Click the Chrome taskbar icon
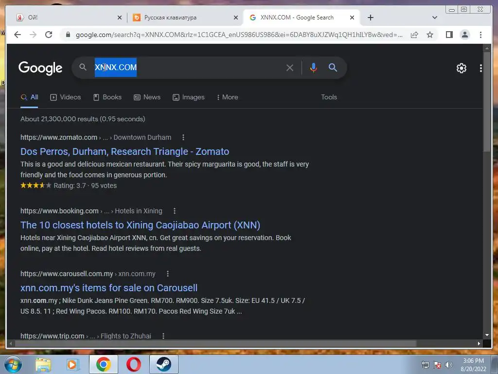This screenshot has height=374, width=498. (104, 364)
